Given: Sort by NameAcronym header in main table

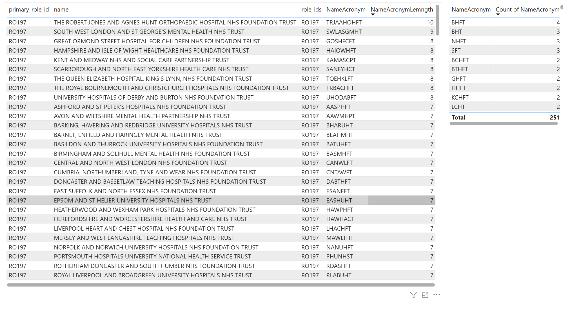Looking at the screenshot, I should pos(346,10).
